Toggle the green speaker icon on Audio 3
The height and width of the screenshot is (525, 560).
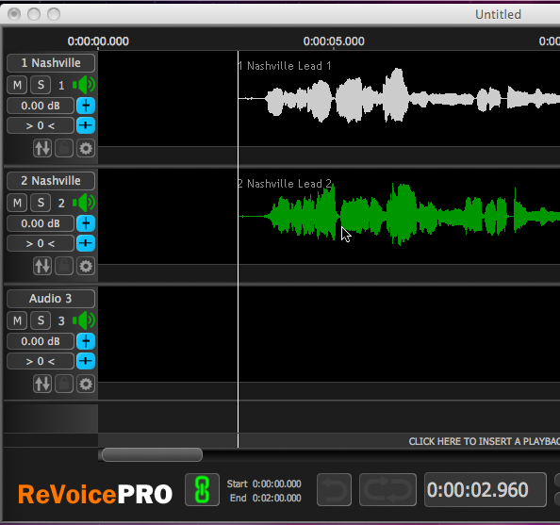tap(84, 320)
